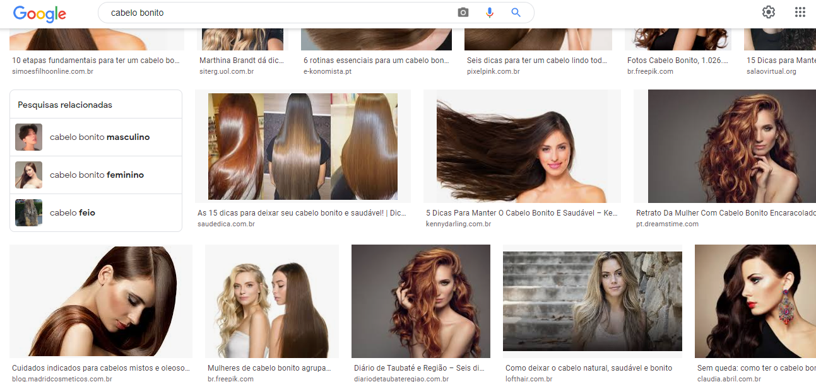Select related search 'cabelo feio'

[73, 213]
